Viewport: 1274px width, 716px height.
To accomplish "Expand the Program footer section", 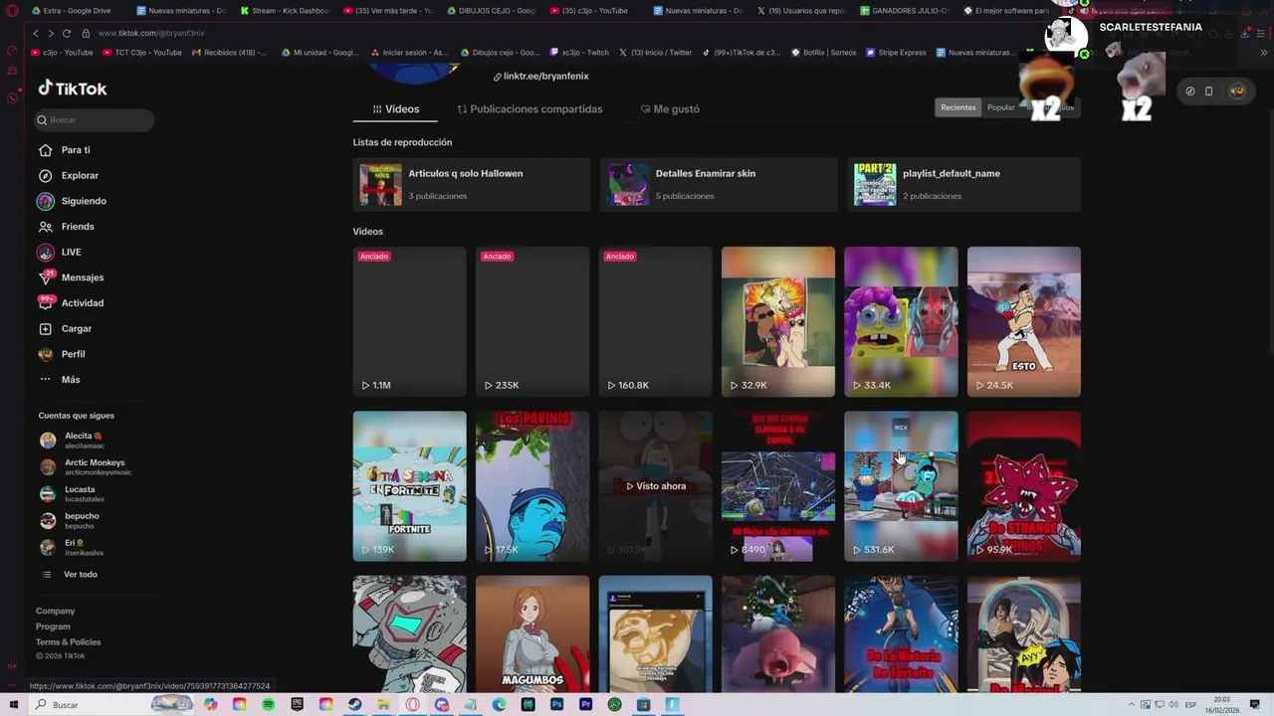I will [53, 626].
